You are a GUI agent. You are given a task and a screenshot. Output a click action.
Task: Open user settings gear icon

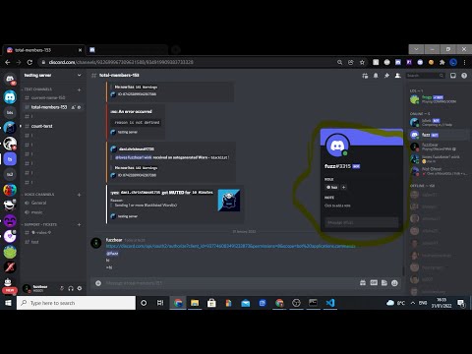[x=80, y=288]
